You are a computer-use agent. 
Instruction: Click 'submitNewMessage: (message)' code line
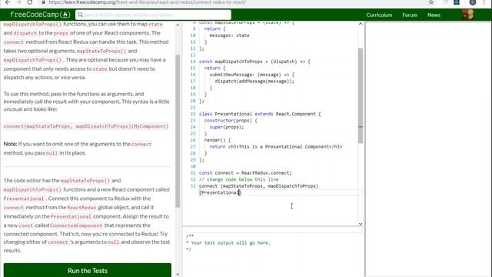coord(252,75)
